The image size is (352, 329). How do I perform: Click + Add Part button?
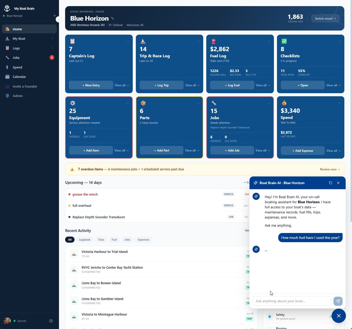[162, 150]
